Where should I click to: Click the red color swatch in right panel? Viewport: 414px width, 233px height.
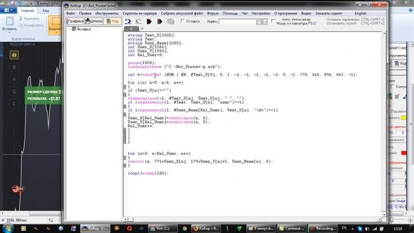(404, 153)
